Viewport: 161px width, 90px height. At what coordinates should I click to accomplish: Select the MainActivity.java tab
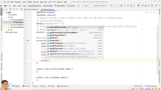point(49,9)
